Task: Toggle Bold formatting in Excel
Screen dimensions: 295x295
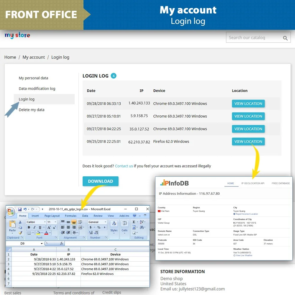Action: [29, 227]
